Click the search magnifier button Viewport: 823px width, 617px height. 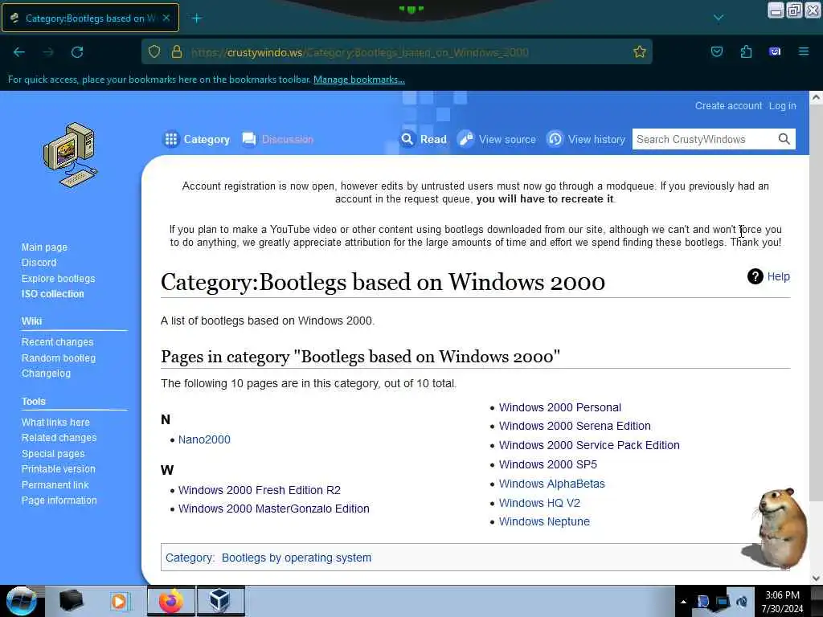pos(784,139)
